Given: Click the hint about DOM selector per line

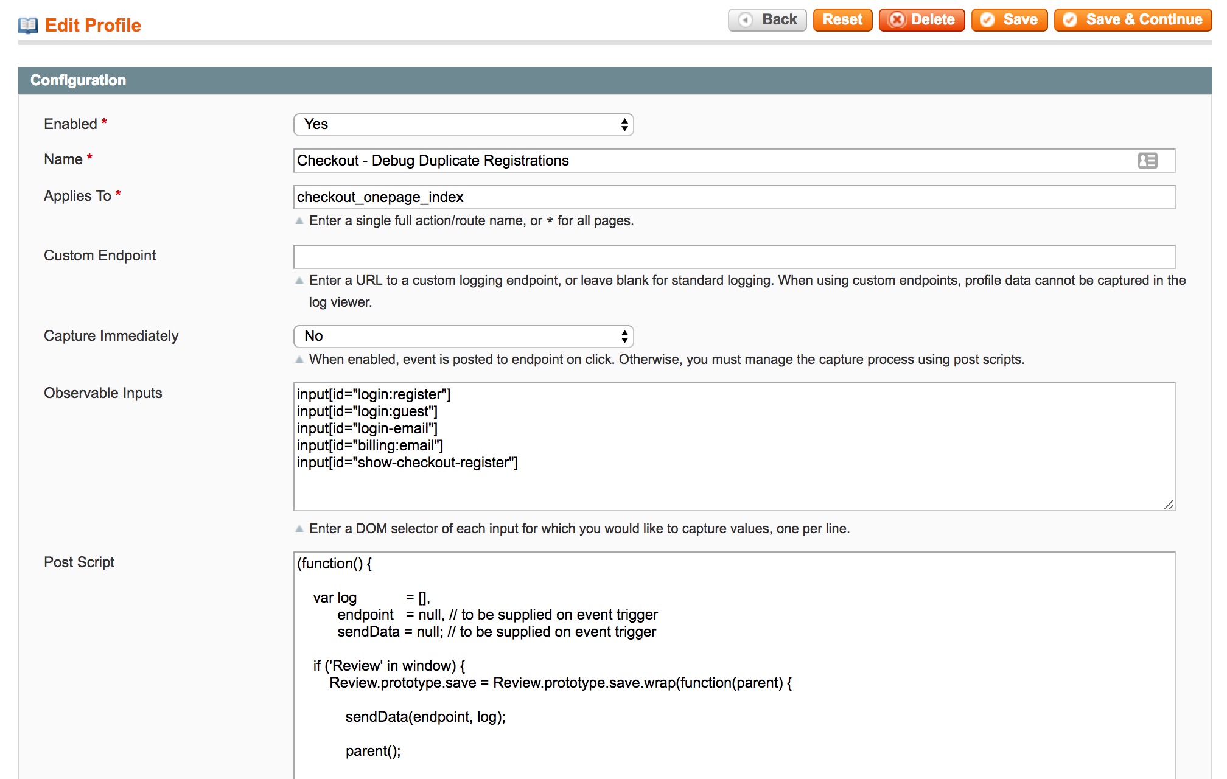Looking at the screenshot, I should [x=579, y=529].
